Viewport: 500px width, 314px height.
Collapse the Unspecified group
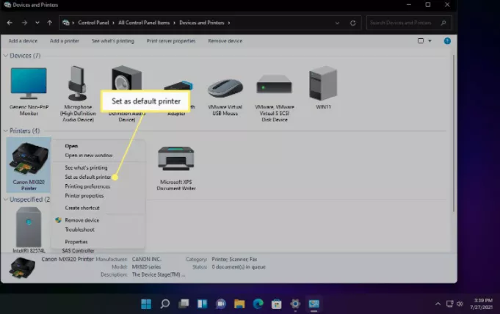point(5,200)
